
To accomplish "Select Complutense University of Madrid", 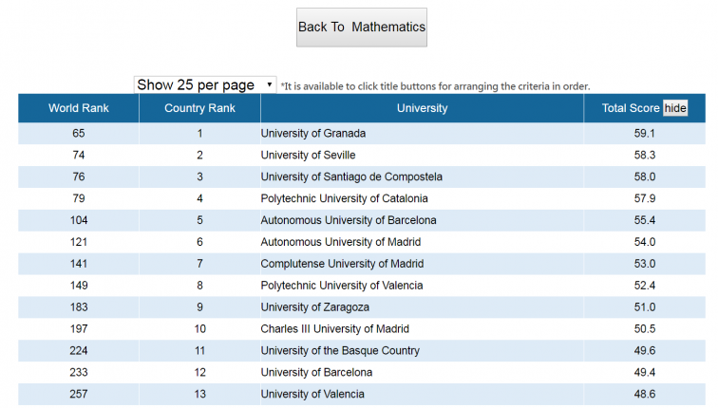I will coord(342,264).
